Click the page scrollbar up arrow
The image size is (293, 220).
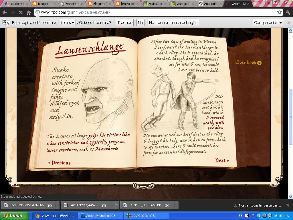290,30
